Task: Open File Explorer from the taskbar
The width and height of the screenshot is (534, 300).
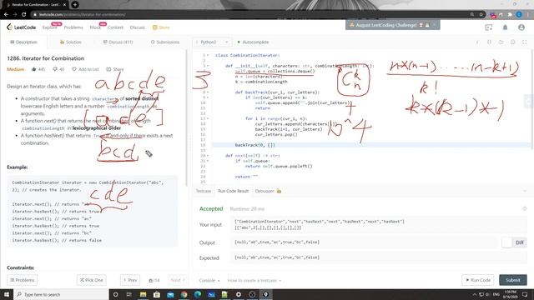Action: [x=143, y=294]
